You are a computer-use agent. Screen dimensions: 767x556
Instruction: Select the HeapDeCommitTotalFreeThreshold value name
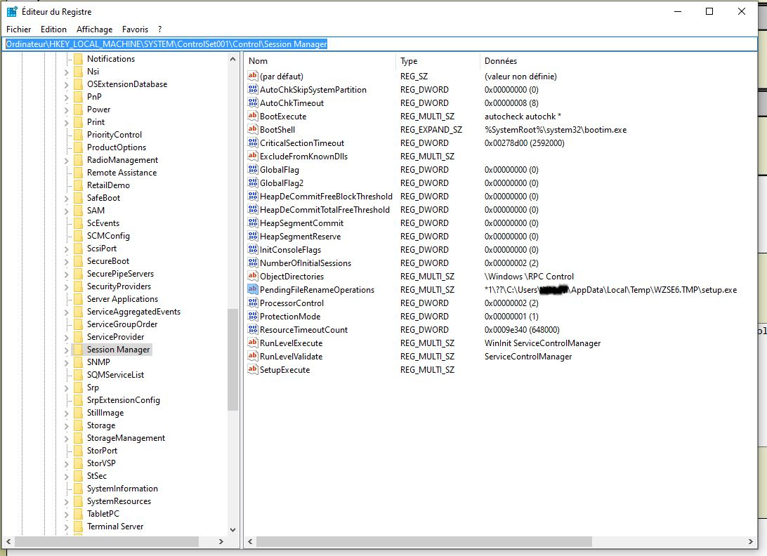[324, 210]
